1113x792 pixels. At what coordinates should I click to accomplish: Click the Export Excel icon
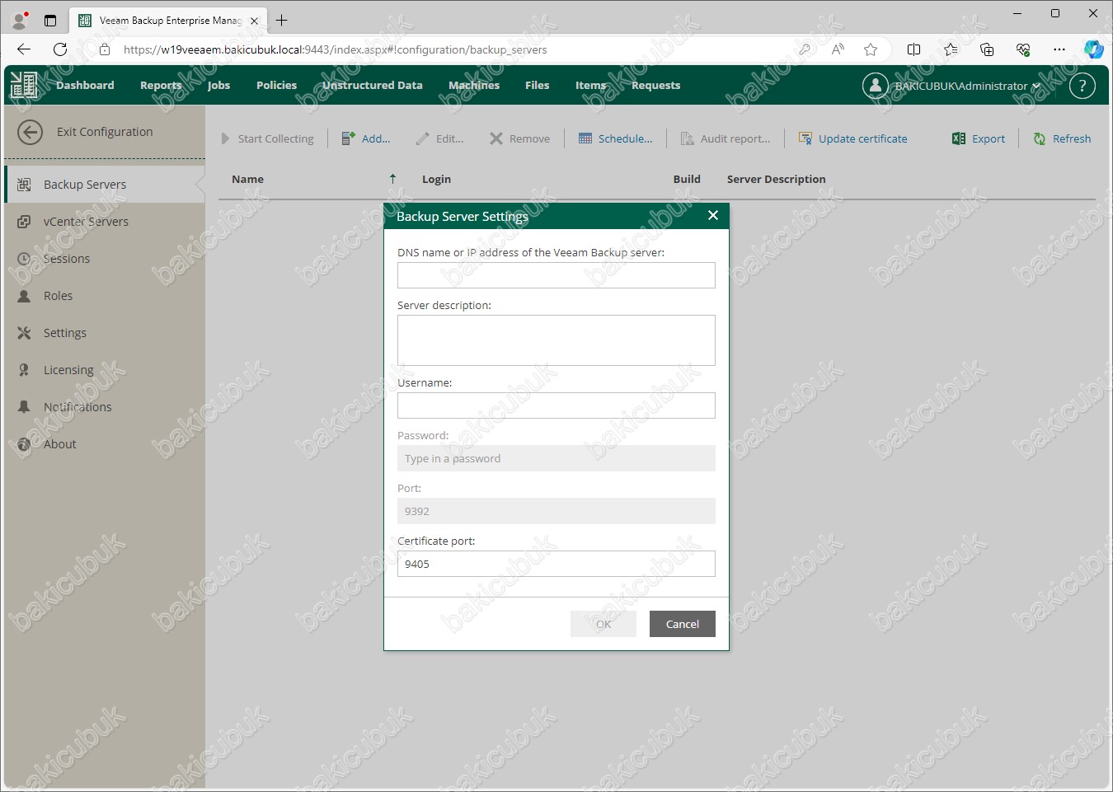pos(958,139)
